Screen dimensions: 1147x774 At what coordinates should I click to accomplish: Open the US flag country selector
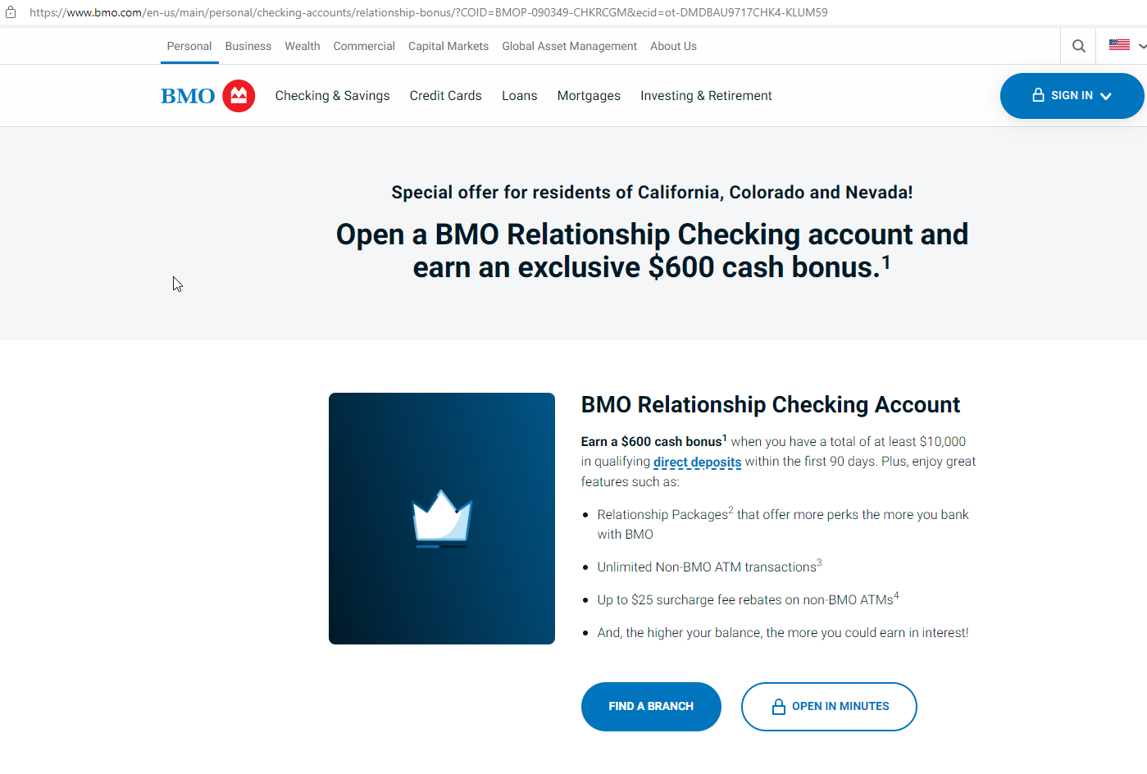click(1126, 45)
